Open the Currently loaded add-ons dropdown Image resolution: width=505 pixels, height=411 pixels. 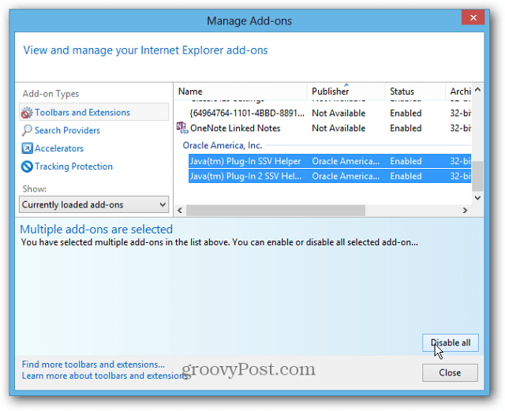pyautogui.click(x=94, y=204)
